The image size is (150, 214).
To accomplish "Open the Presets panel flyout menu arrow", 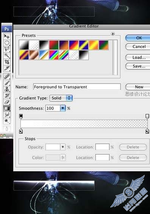I will click(112, 34).
